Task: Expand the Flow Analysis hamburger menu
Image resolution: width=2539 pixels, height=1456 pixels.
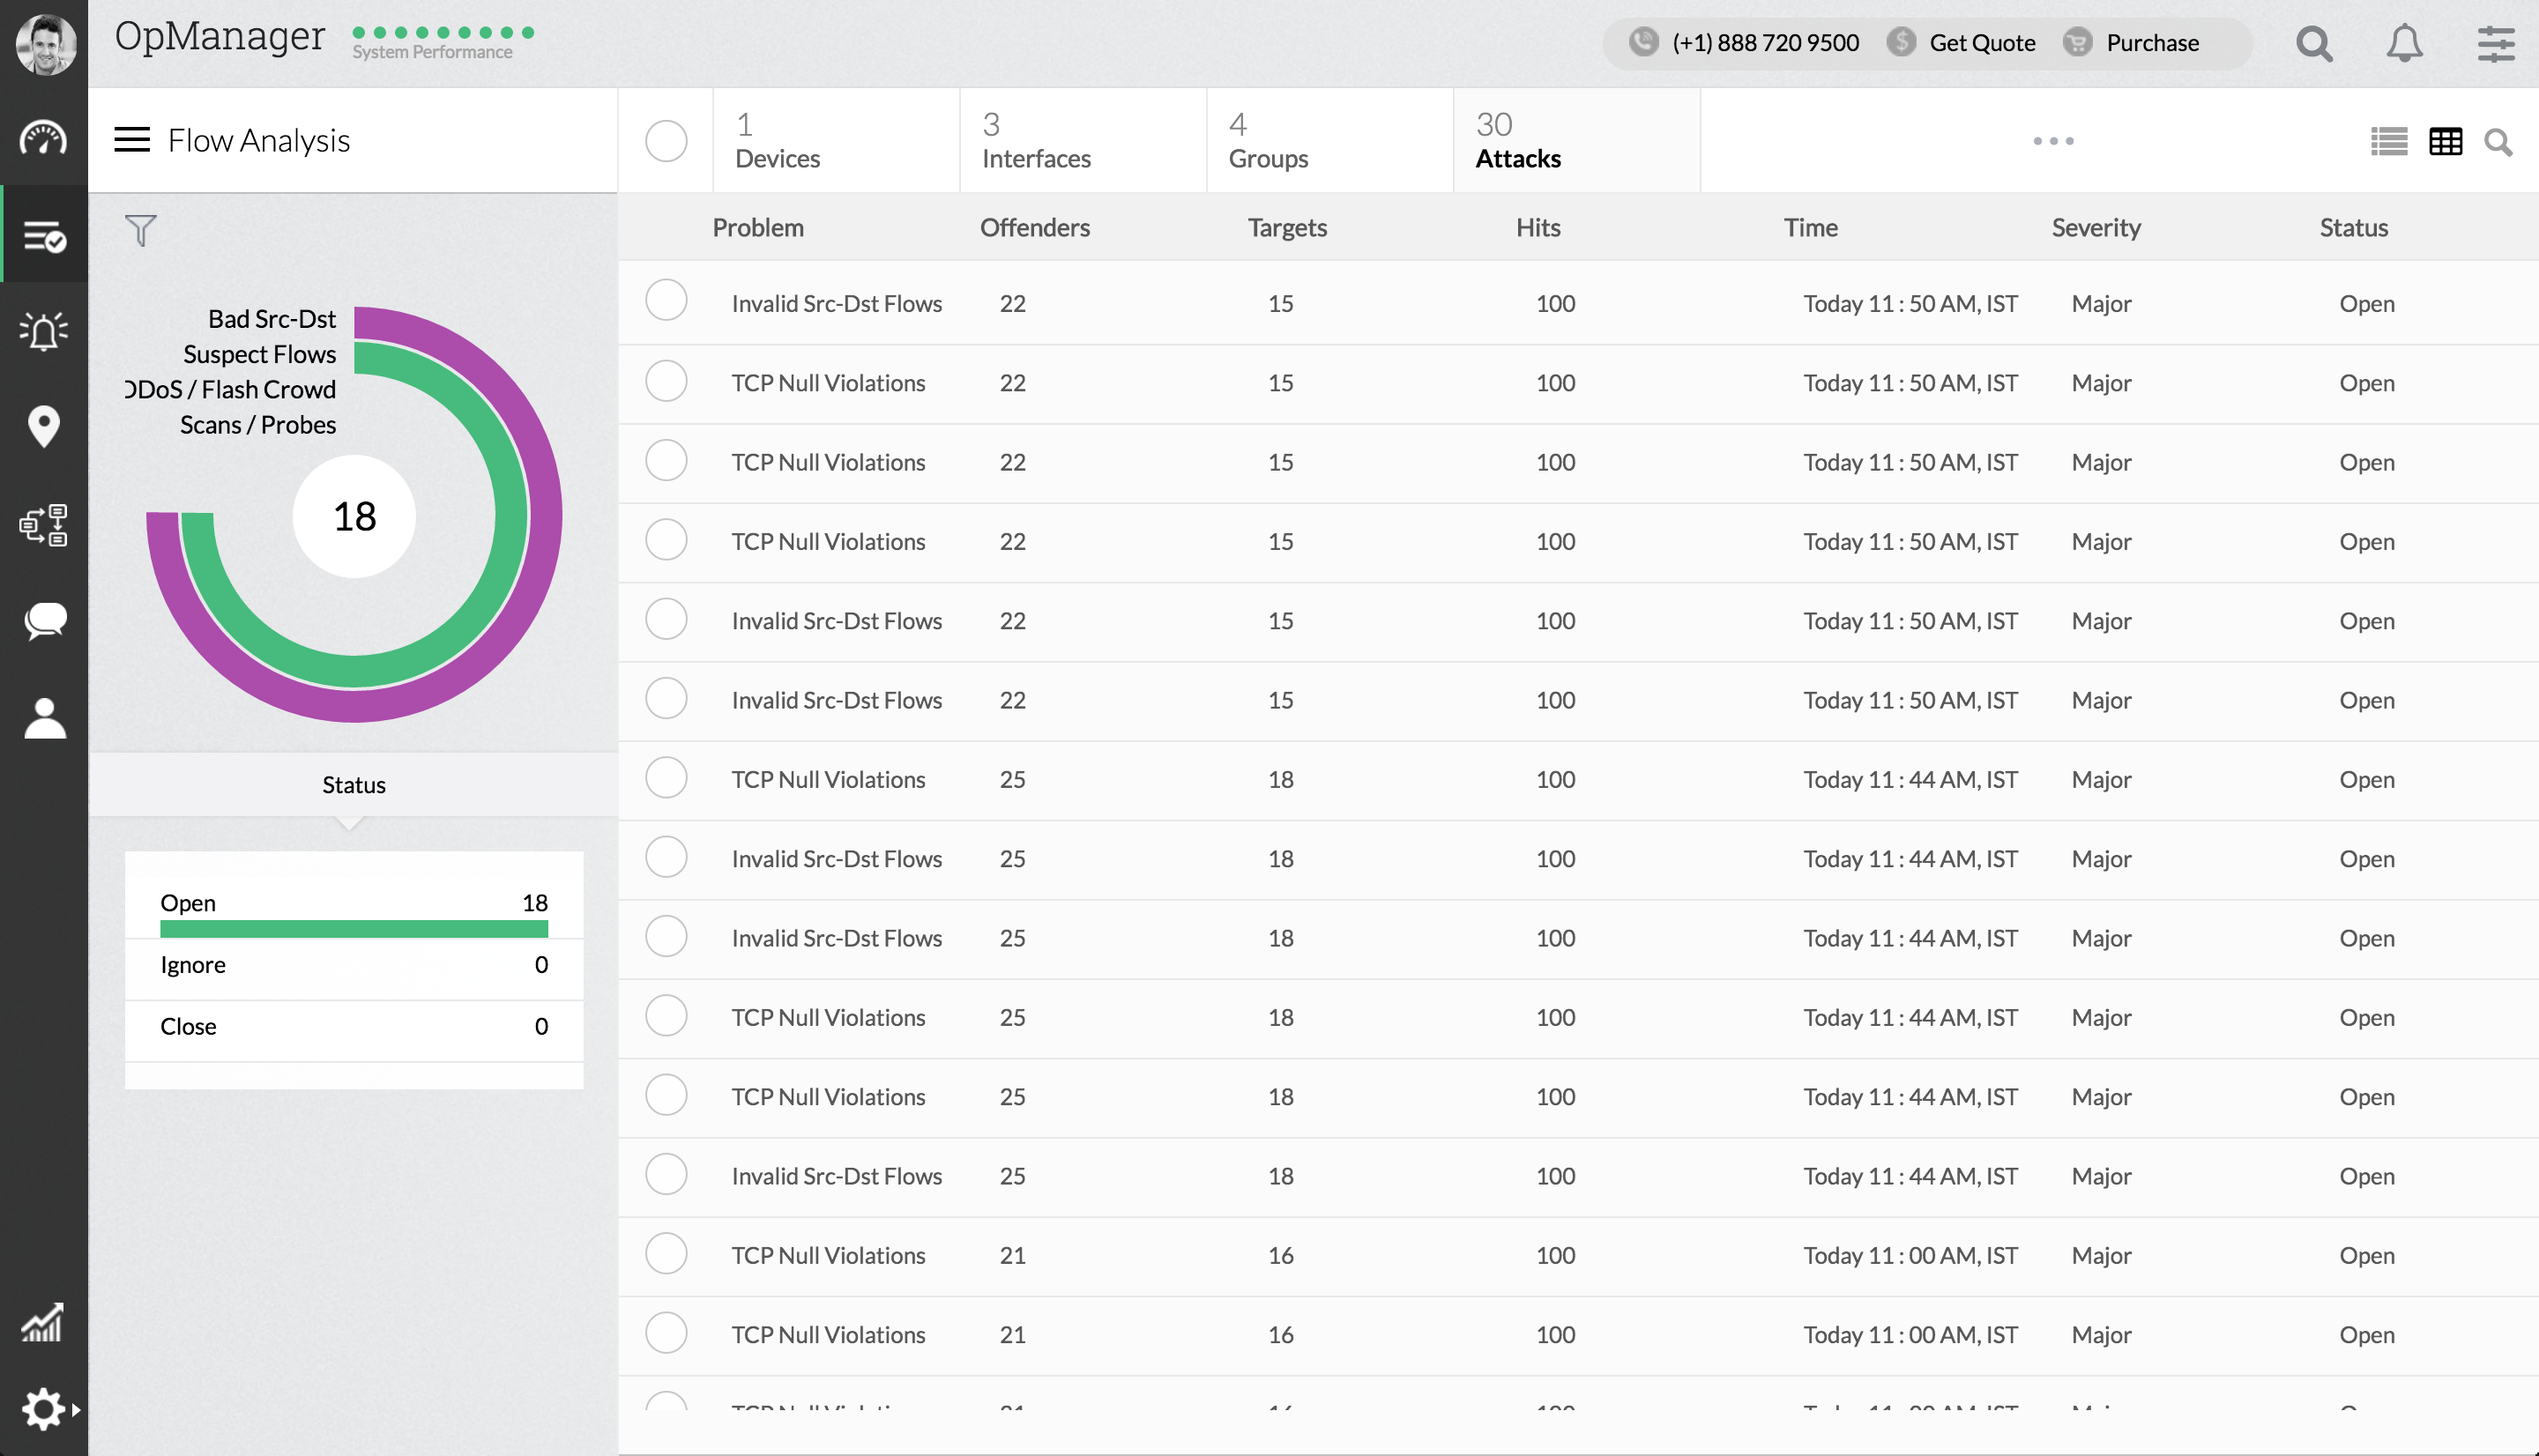Action: pyautogui.click(x=132, y=140)
